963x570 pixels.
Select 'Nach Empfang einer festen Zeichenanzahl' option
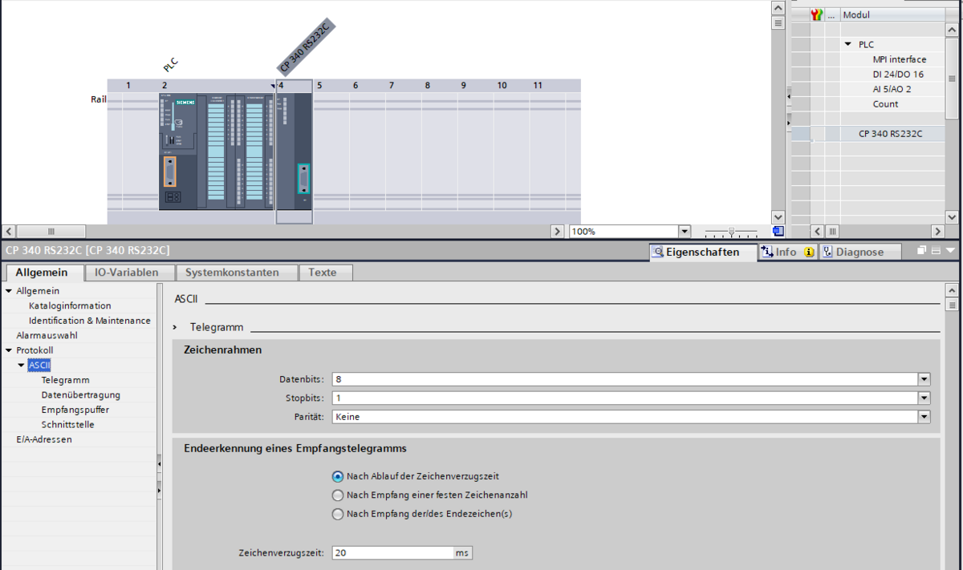click(338, 495)
